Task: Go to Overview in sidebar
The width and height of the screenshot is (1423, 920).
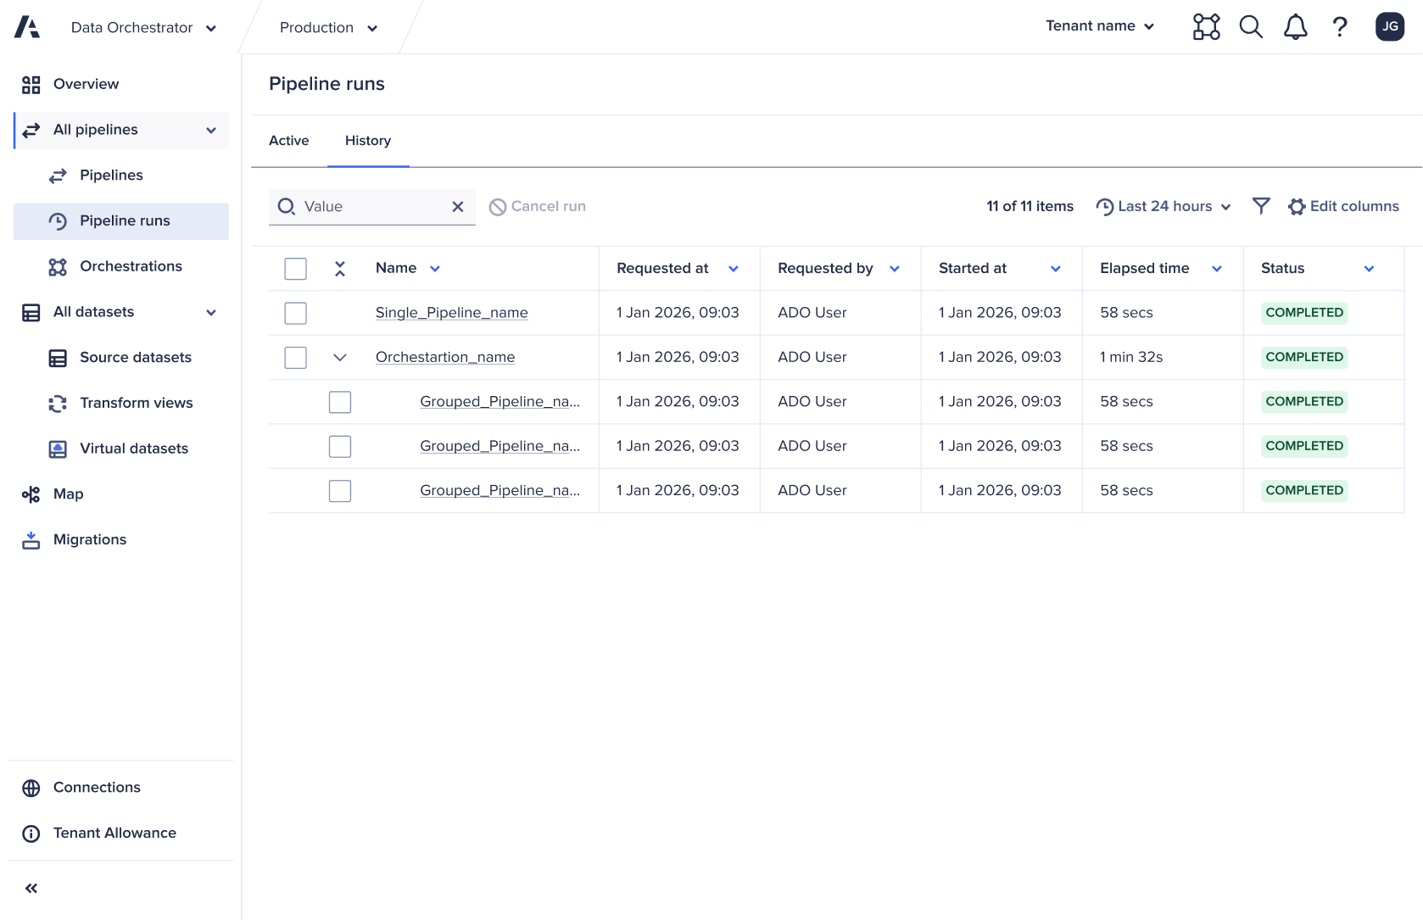Action: tap(121, 84)
